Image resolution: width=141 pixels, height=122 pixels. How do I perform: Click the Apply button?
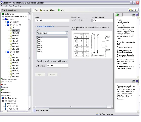pos(40,75)
